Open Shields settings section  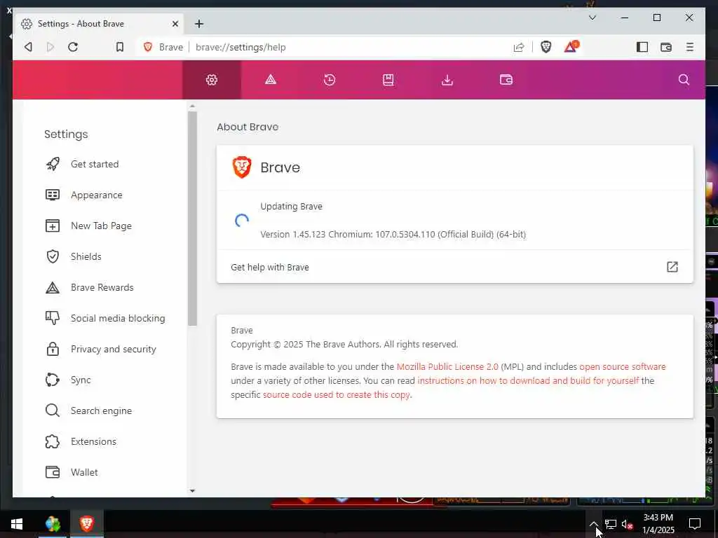coord(86,256)
